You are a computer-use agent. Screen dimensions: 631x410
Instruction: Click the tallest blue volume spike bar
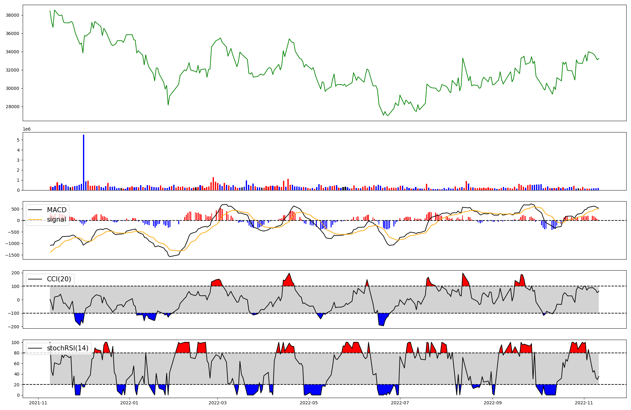tap(84, 162)
